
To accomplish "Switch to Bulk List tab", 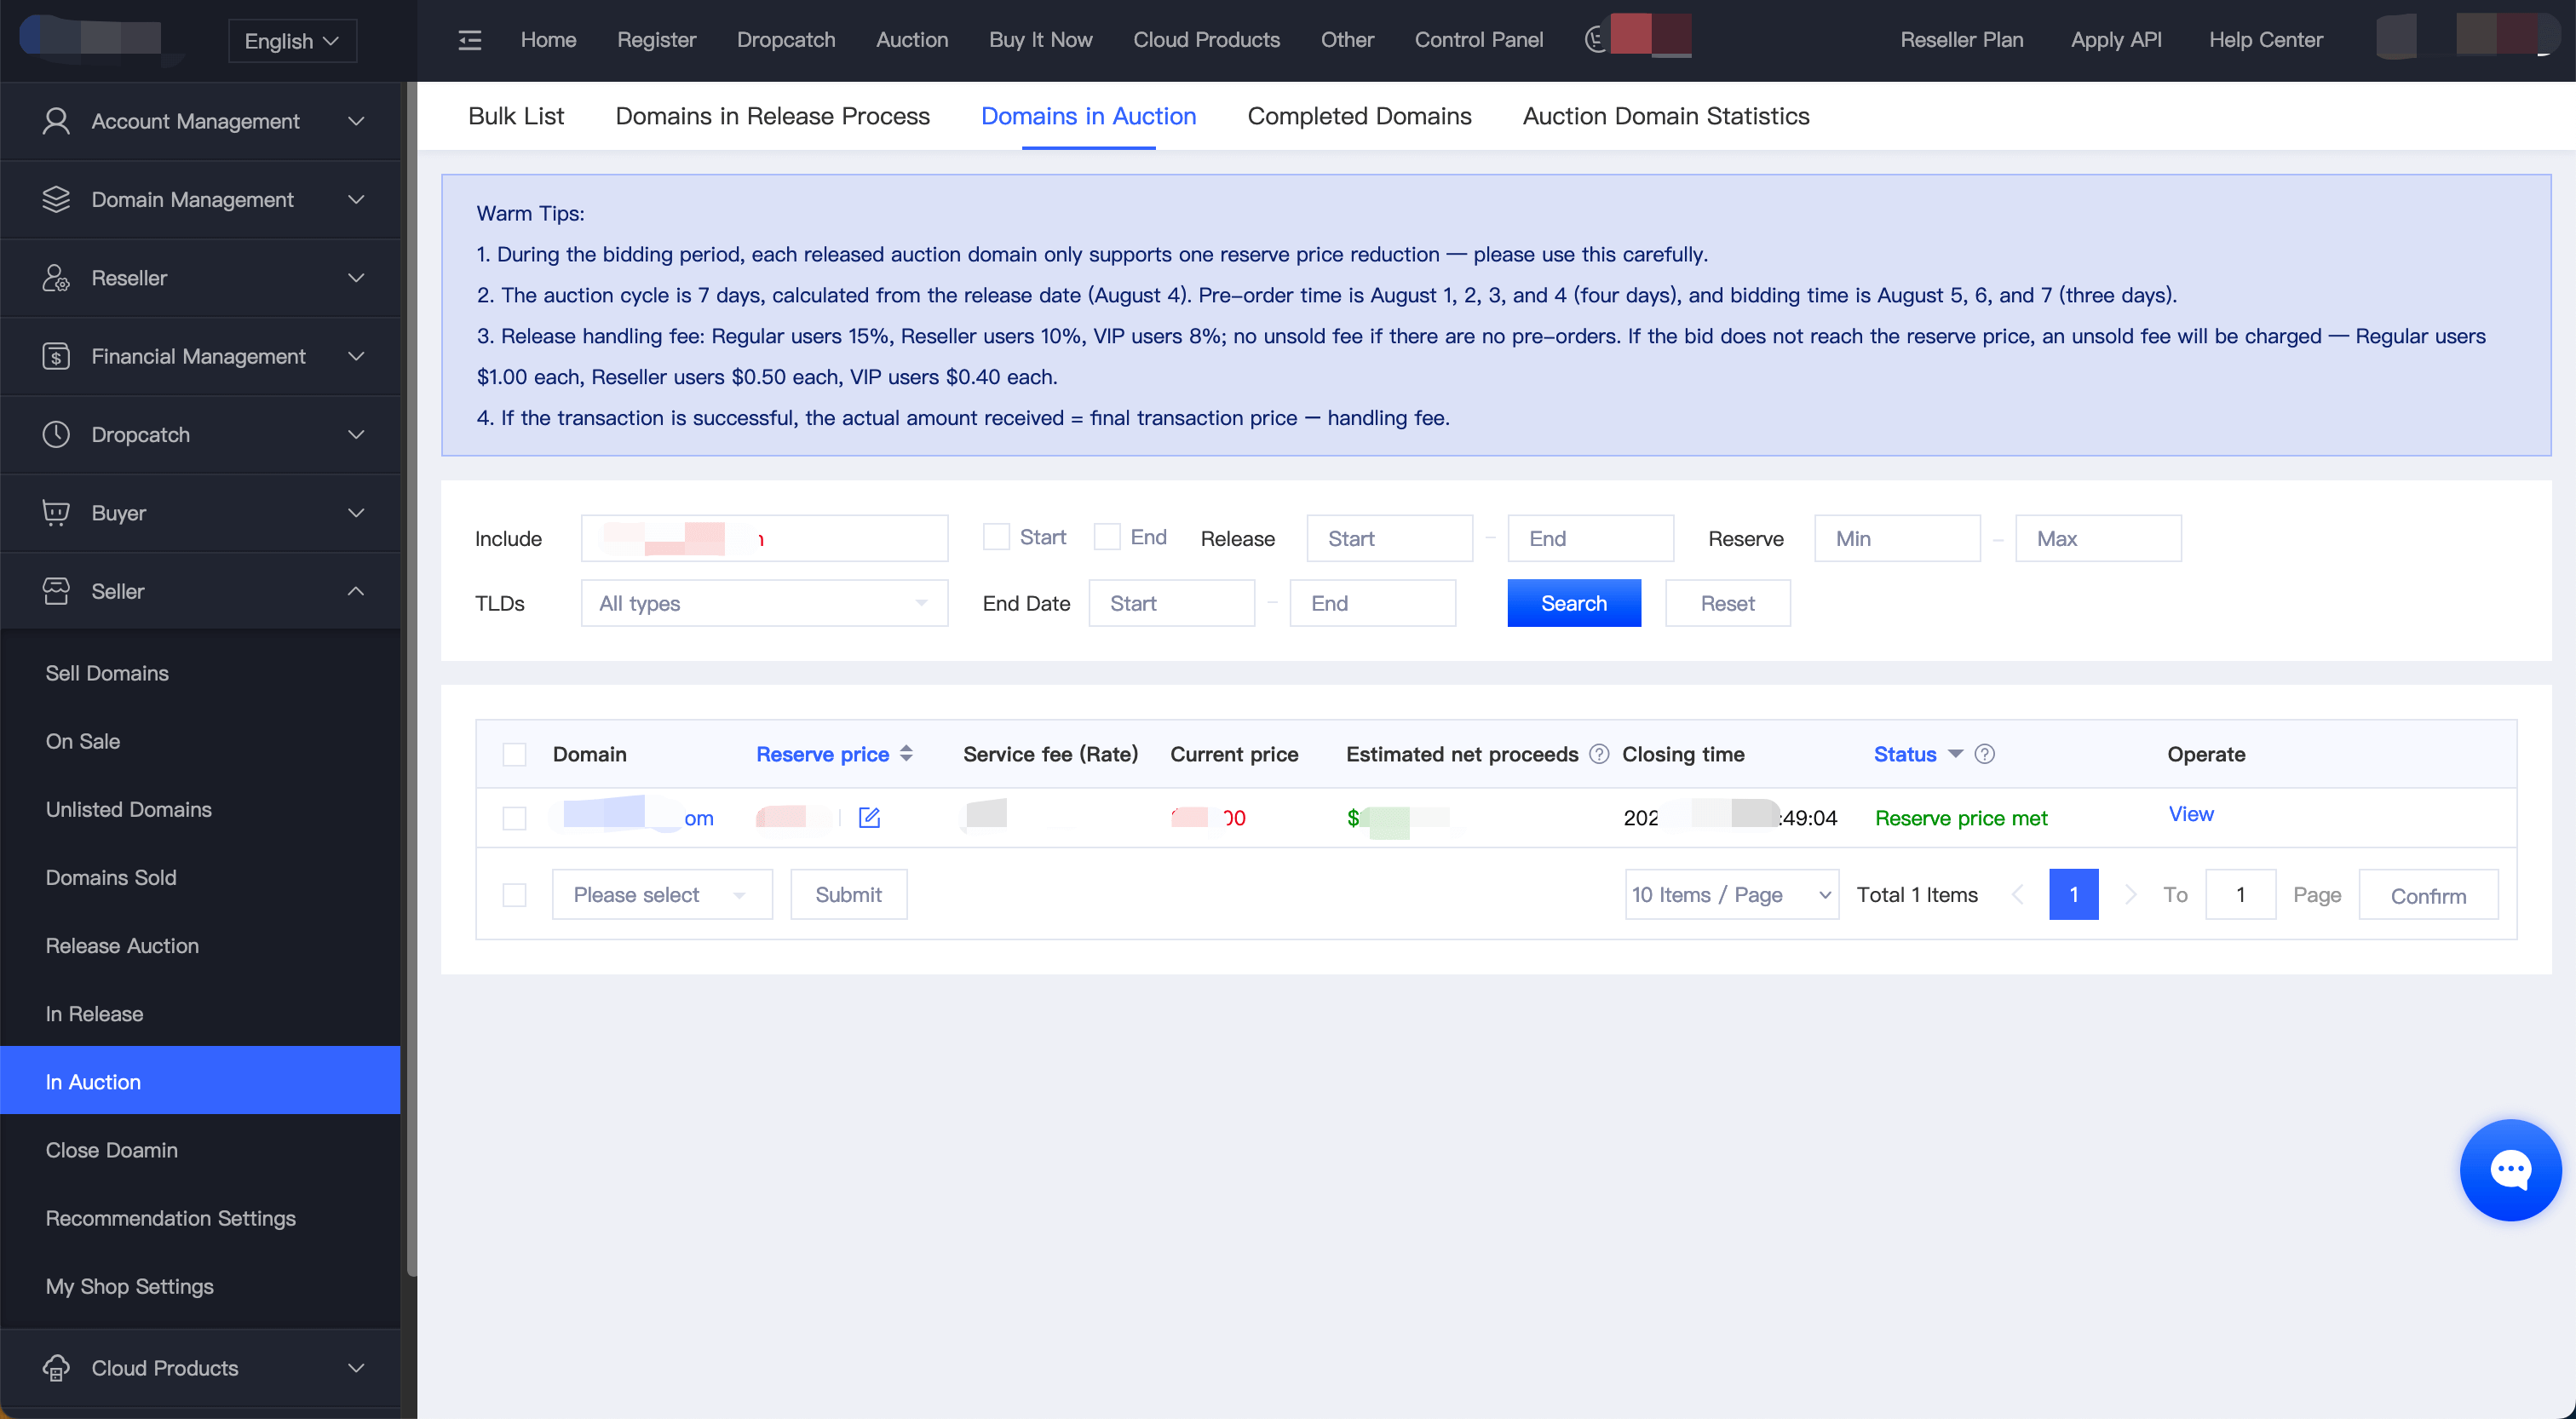I will coord(516,116).
